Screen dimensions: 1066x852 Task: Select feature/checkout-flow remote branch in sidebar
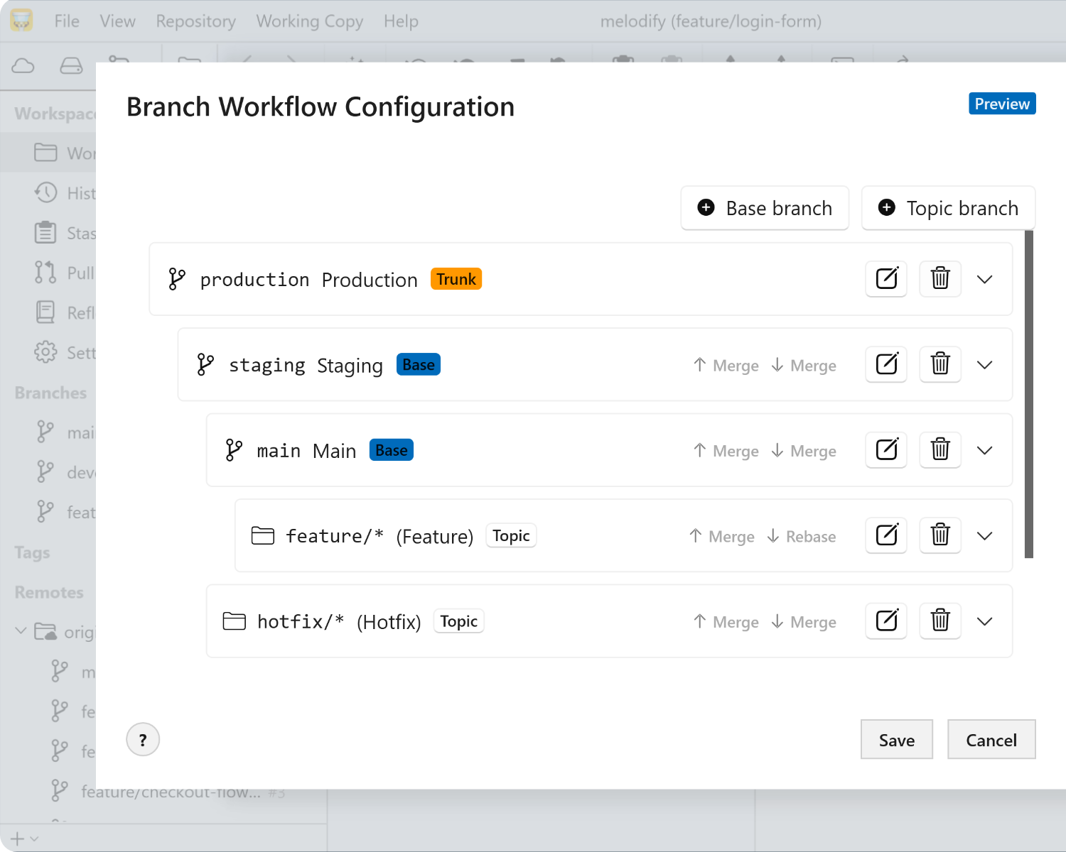pos(171,791)
